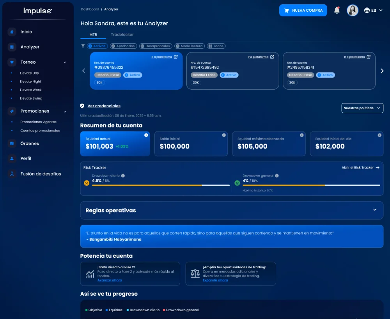390x319 pixels.
Task: Open Cuentas promocionales
Action: click(x=40, y=131)
